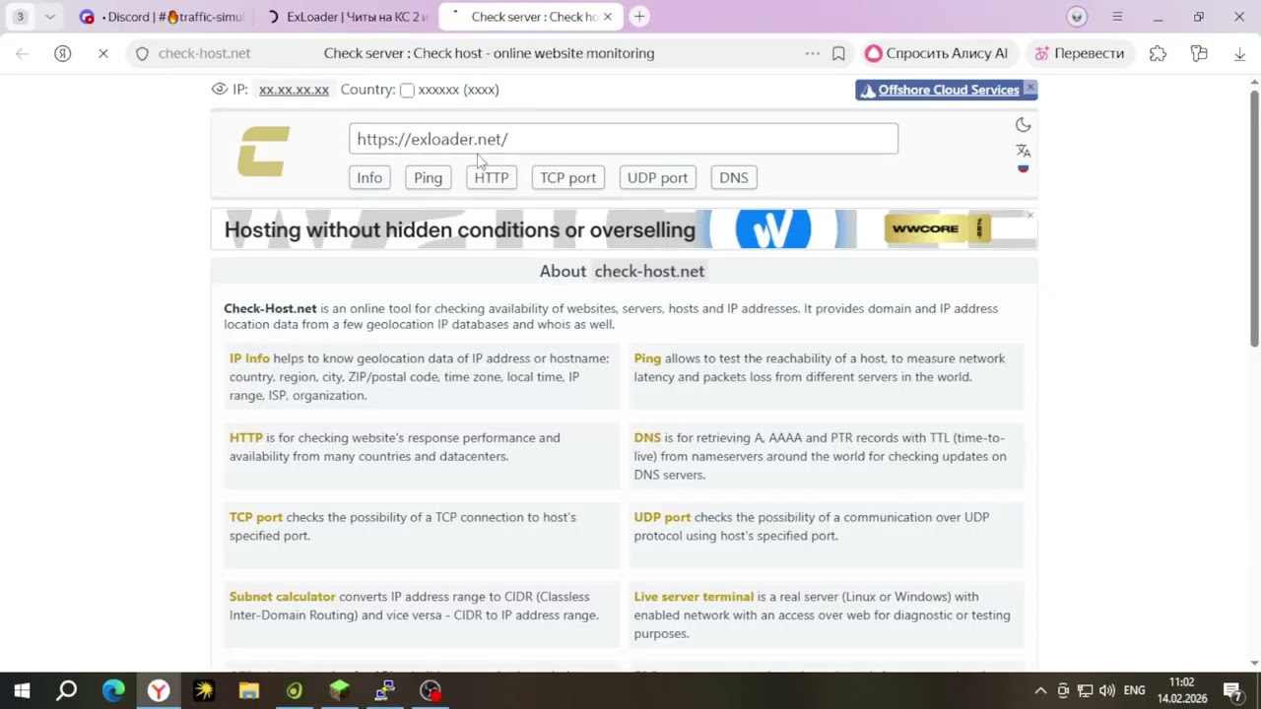Click the host input field with exloader.net
The height and width of the screenshot is (709, 1261).
click(624, 139)
